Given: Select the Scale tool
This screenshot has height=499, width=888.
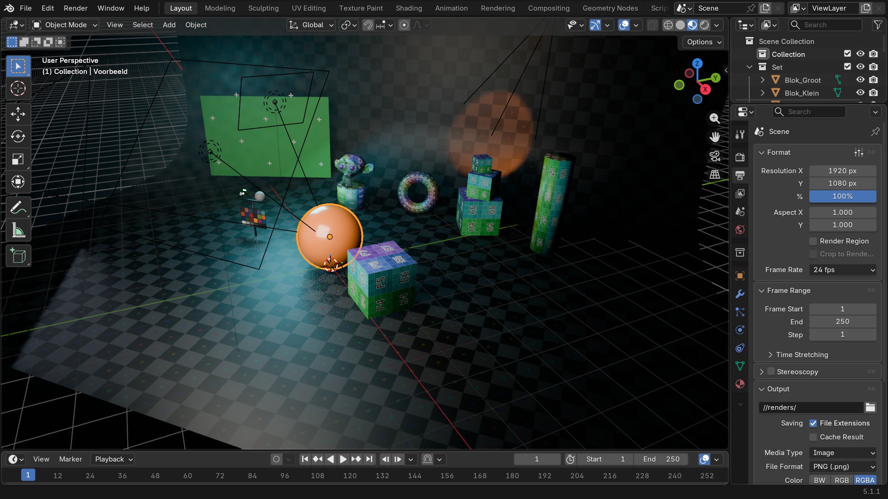Looking at the screenshot, I should [18, 159].
